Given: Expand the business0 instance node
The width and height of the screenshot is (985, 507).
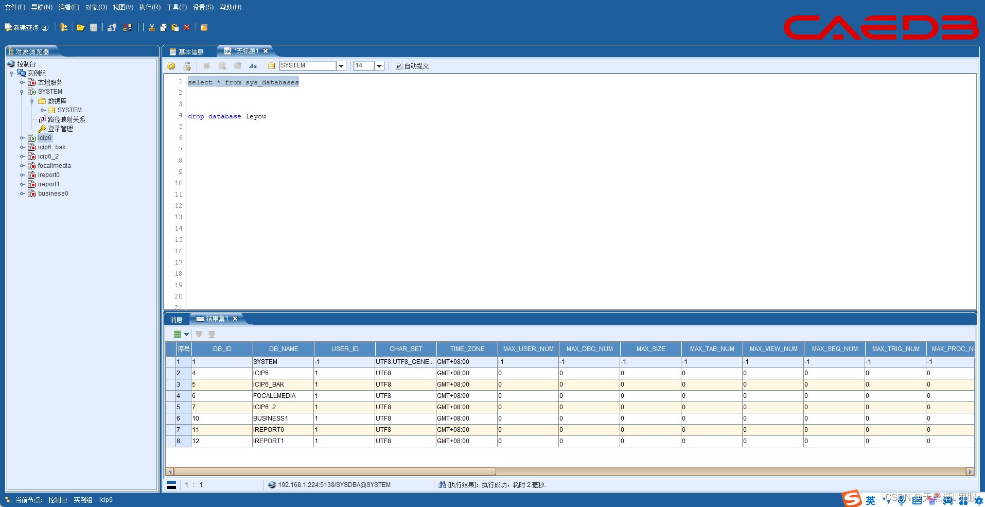Looking at the screenshot, I should [x=22, y=194].
